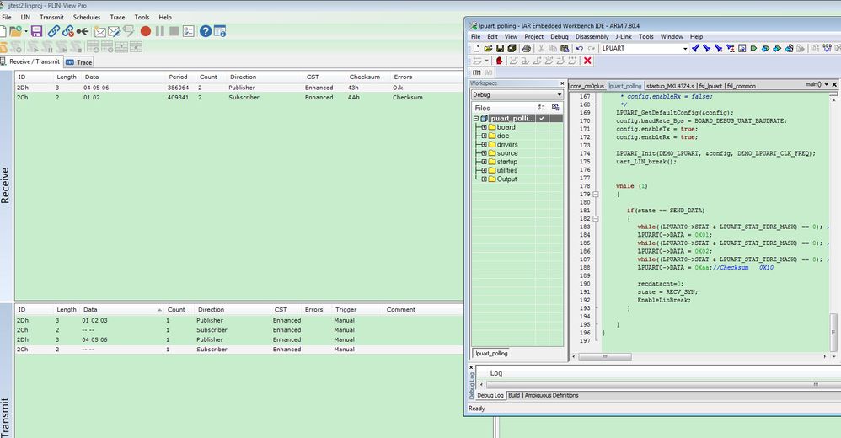Expand the startup folder in Workspace
Screen dimensions: 841x438
point(484,162)
